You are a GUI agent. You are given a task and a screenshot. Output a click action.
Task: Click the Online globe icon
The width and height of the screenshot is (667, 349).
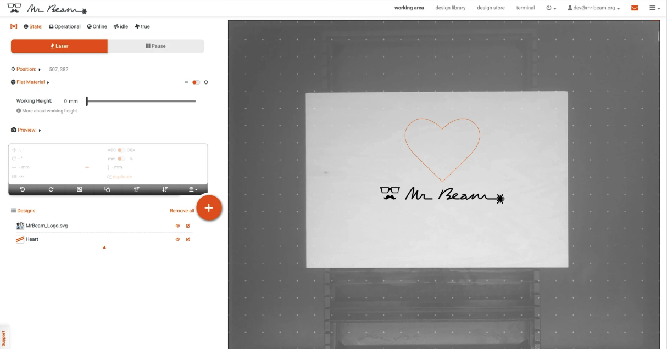(90, 26)
